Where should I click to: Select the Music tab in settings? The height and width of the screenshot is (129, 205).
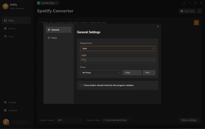pos(59,38)
